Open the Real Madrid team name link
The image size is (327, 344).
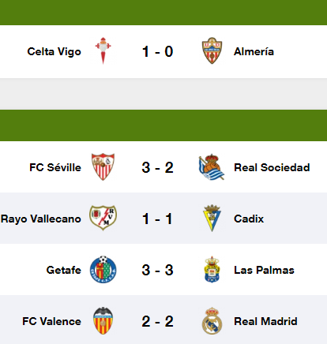click(x=265, y=321)
